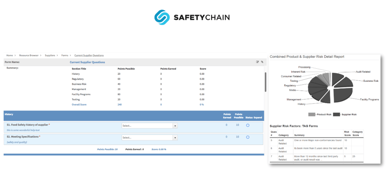Click Current Supplier Questions breadcrumb link
The height and width of the screenshot is (189, 390).
89,55
